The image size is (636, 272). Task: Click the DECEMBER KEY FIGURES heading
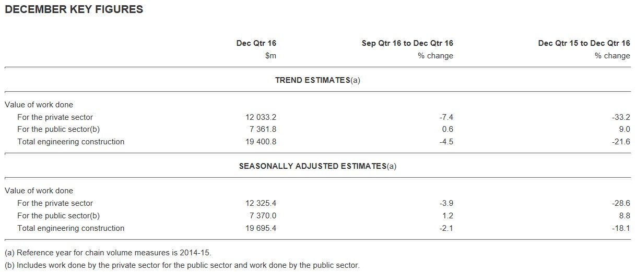74,9
